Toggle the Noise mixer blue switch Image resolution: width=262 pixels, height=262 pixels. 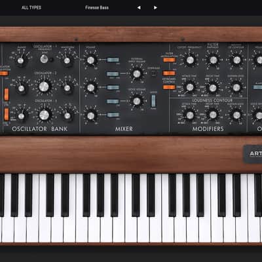pos(113,102)
